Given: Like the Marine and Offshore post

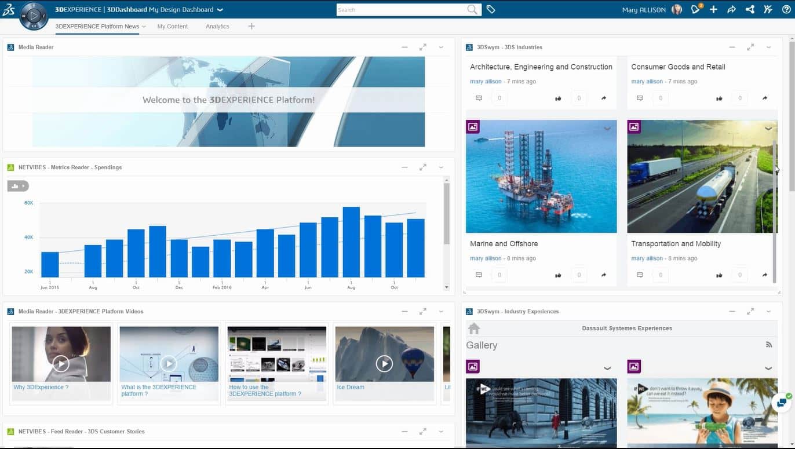Looking at the screenshot, I should [x=558, y=275].
